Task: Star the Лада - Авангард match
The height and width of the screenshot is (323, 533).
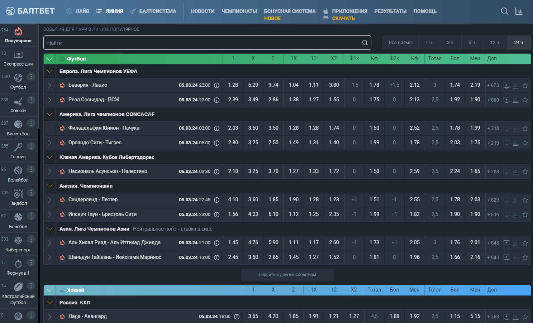Action: (525, 317)
